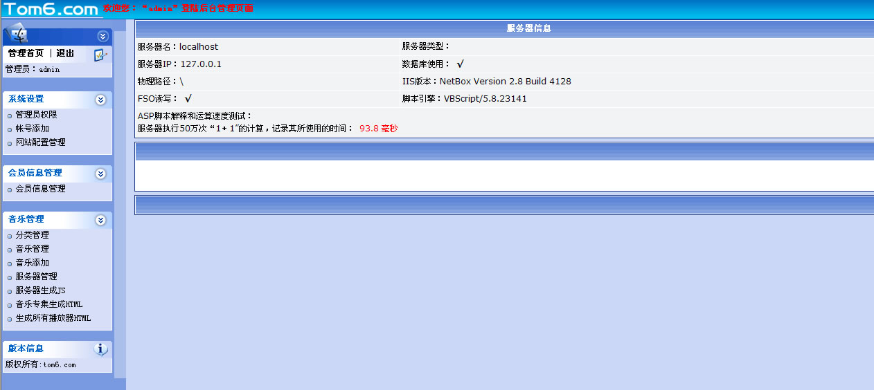This screenshot has width=874, height=390.
Task: Go to 管理首页
Action: (26, 53)
